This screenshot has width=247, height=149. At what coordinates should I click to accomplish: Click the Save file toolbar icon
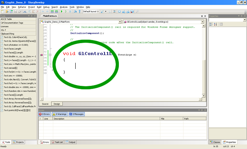click(15, 12)
